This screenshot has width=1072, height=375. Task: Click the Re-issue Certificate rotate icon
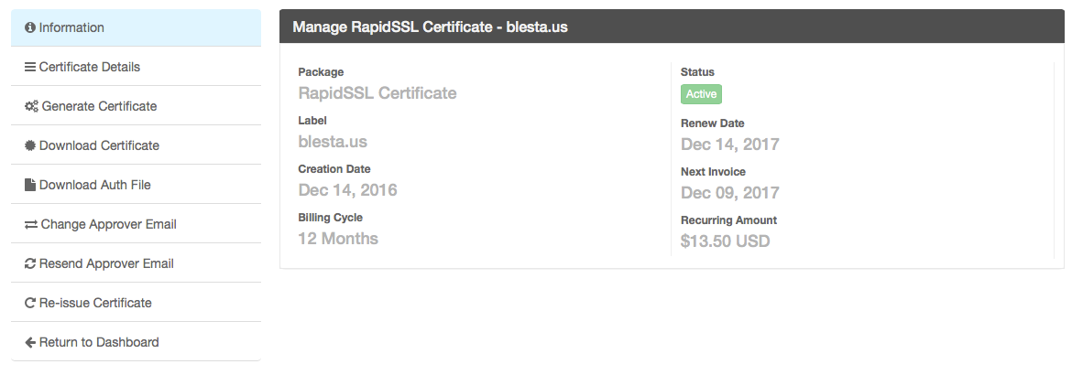(x=30, y=304)
